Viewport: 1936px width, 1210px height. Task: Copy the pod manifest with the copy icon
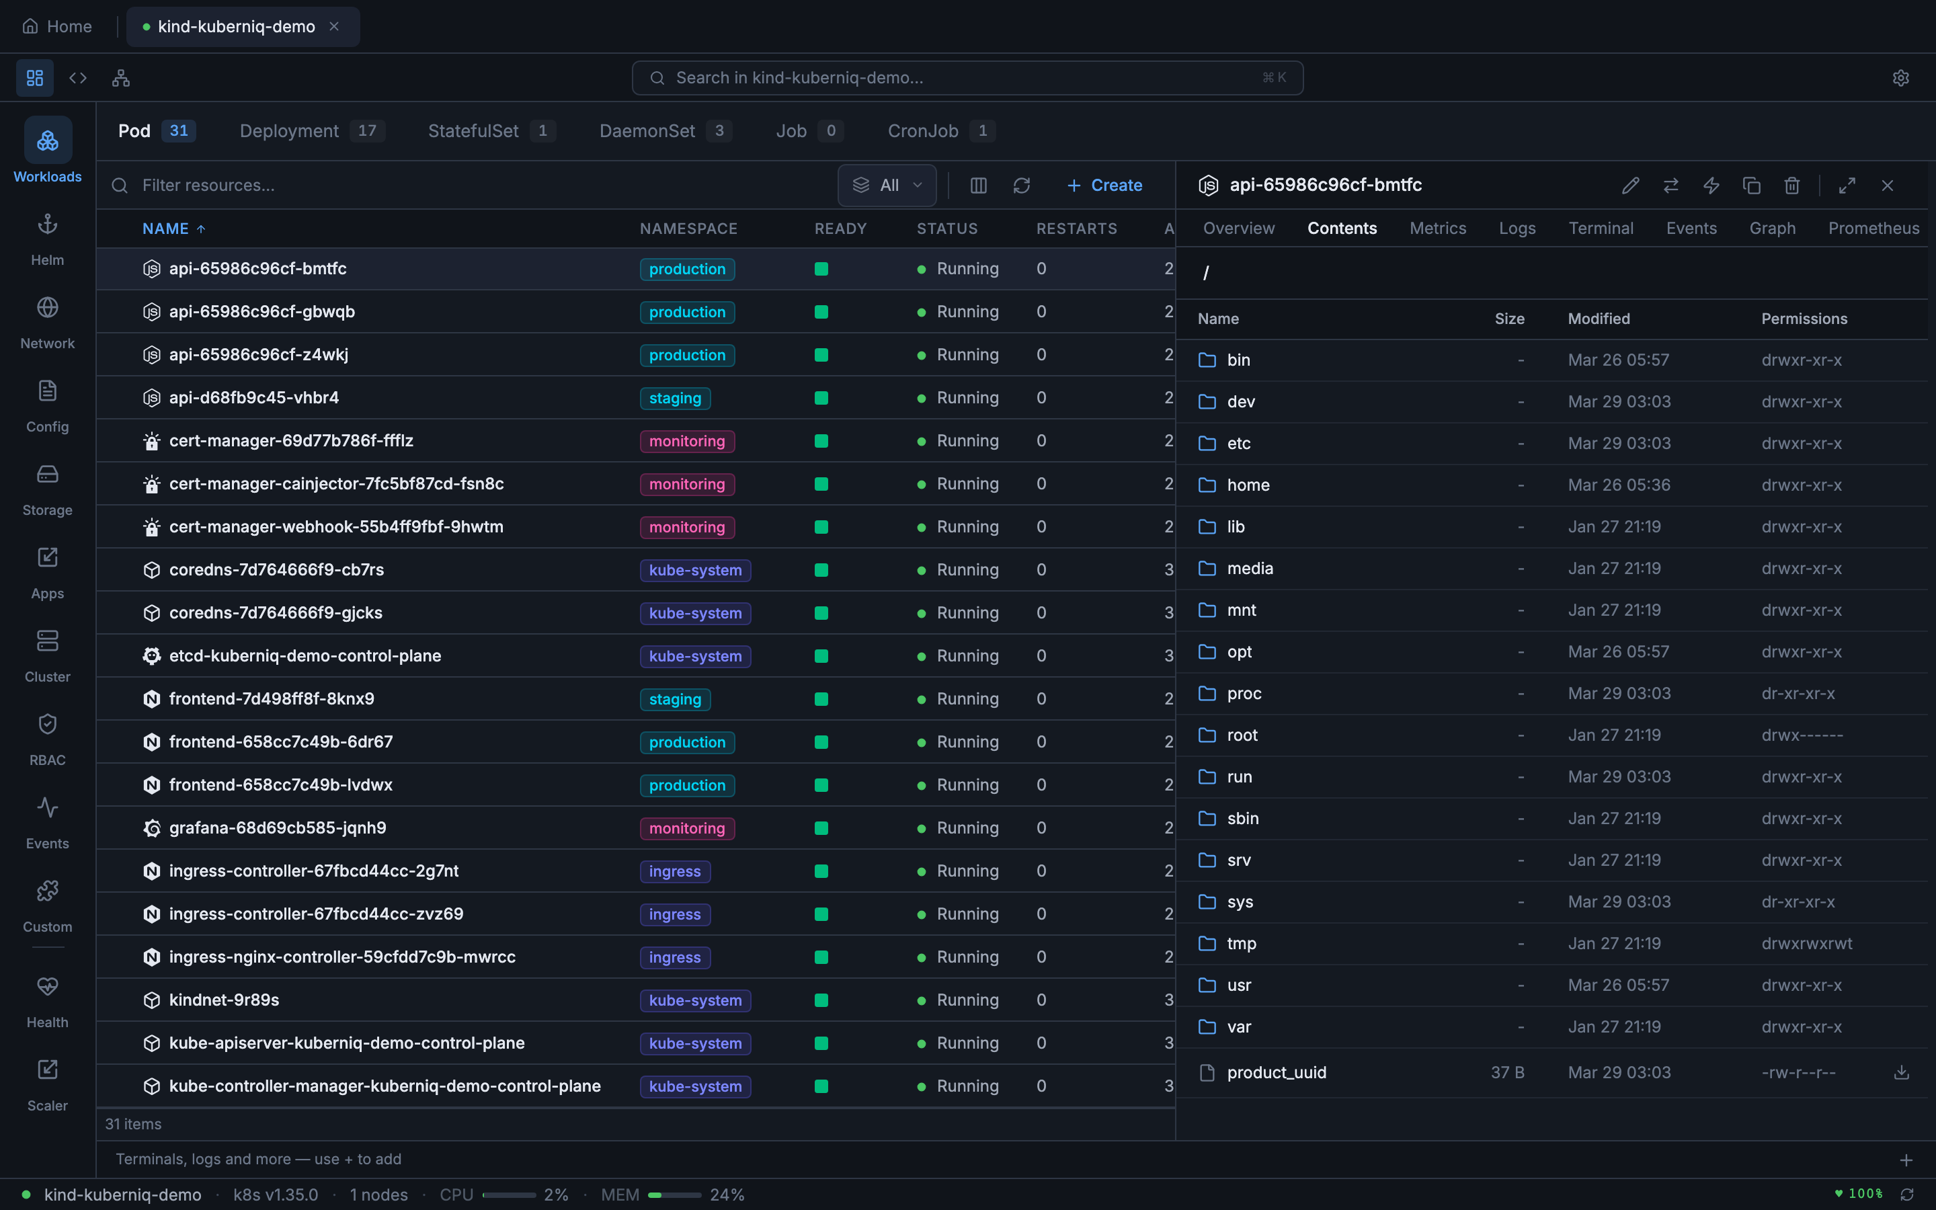pyautogui.click(x=1750, y=185)
